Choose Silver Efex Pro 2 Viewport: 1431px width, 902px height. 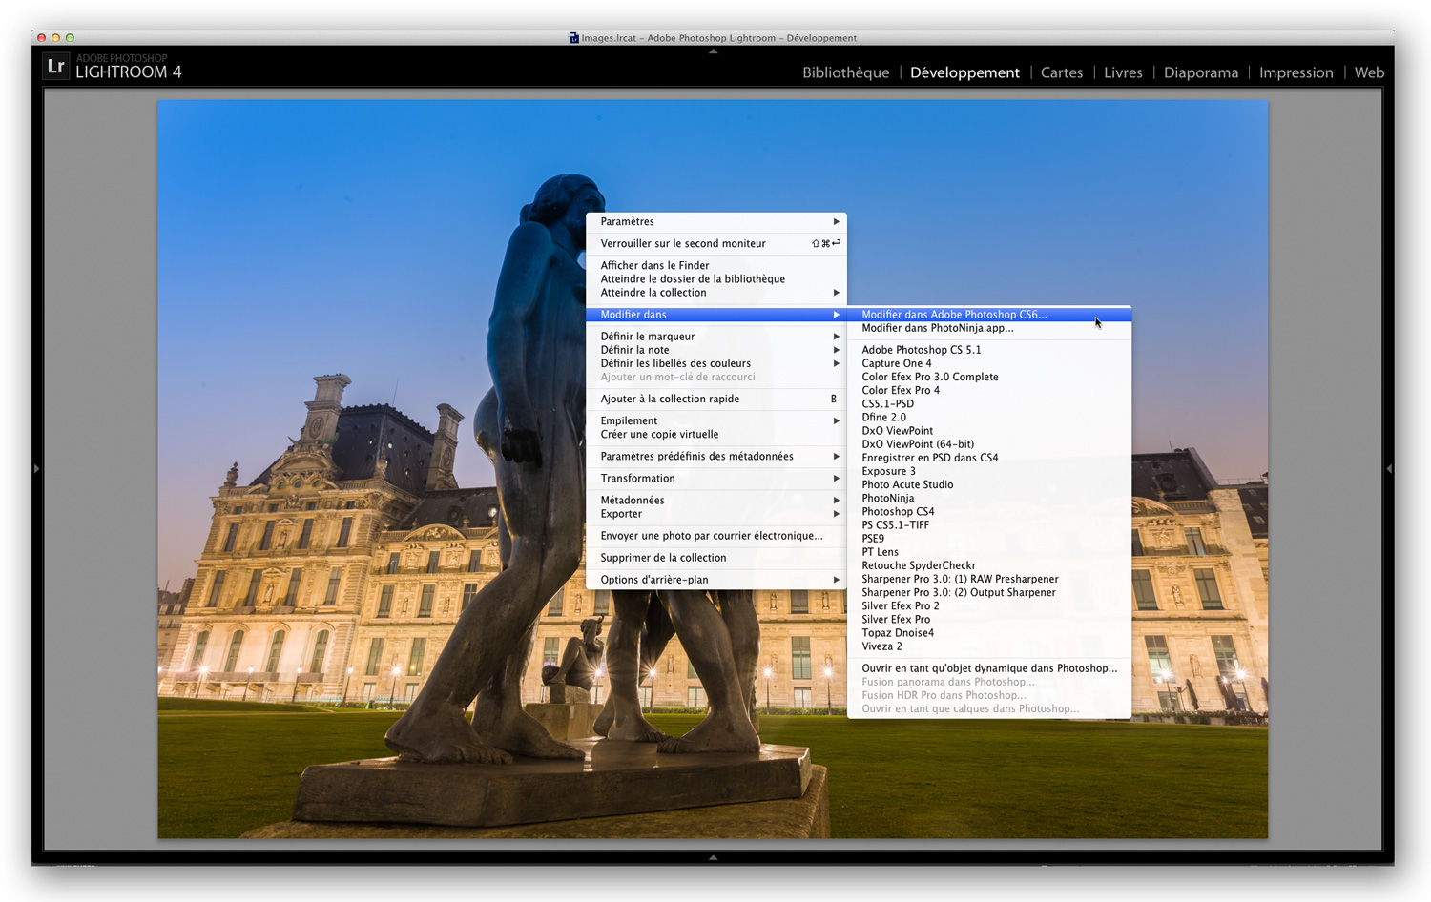[989, 605]
